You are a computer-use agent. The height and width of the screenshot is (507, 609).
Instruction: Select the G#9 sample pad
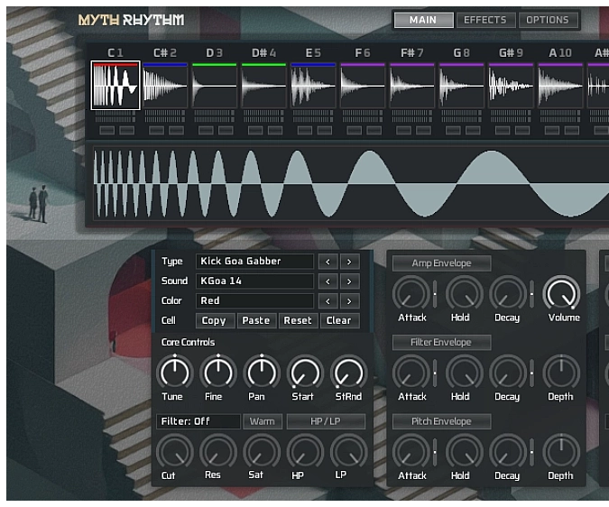511,87
